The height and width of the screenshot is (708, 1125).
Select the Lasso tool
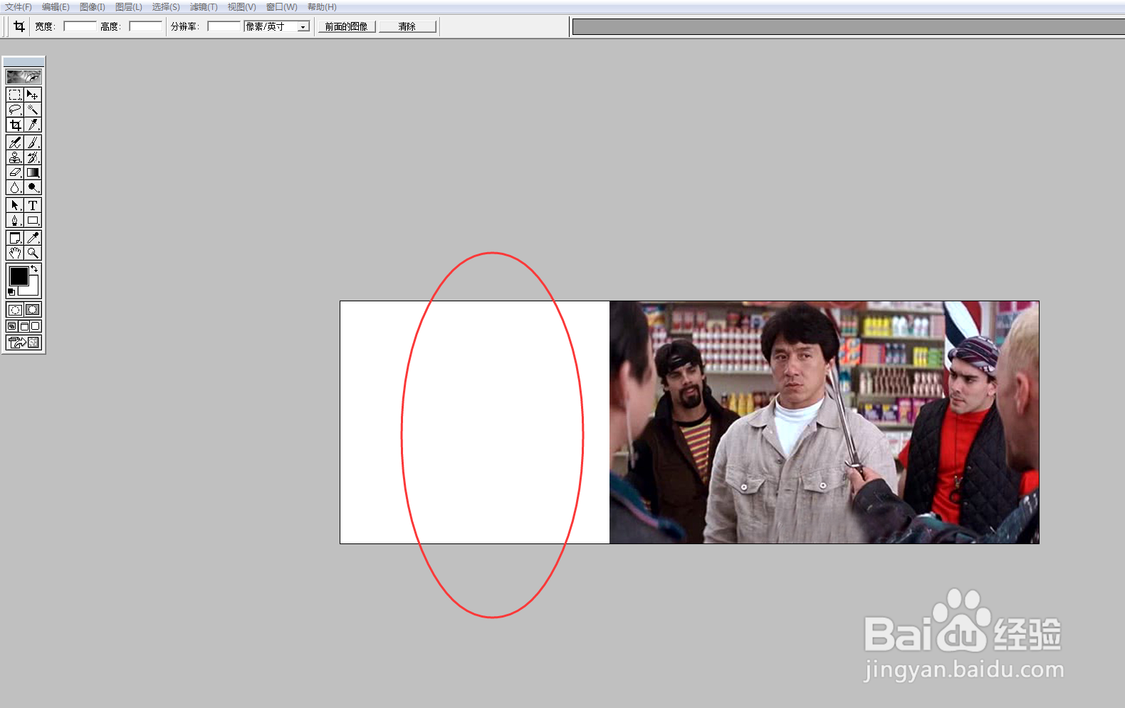coord(15,110)
